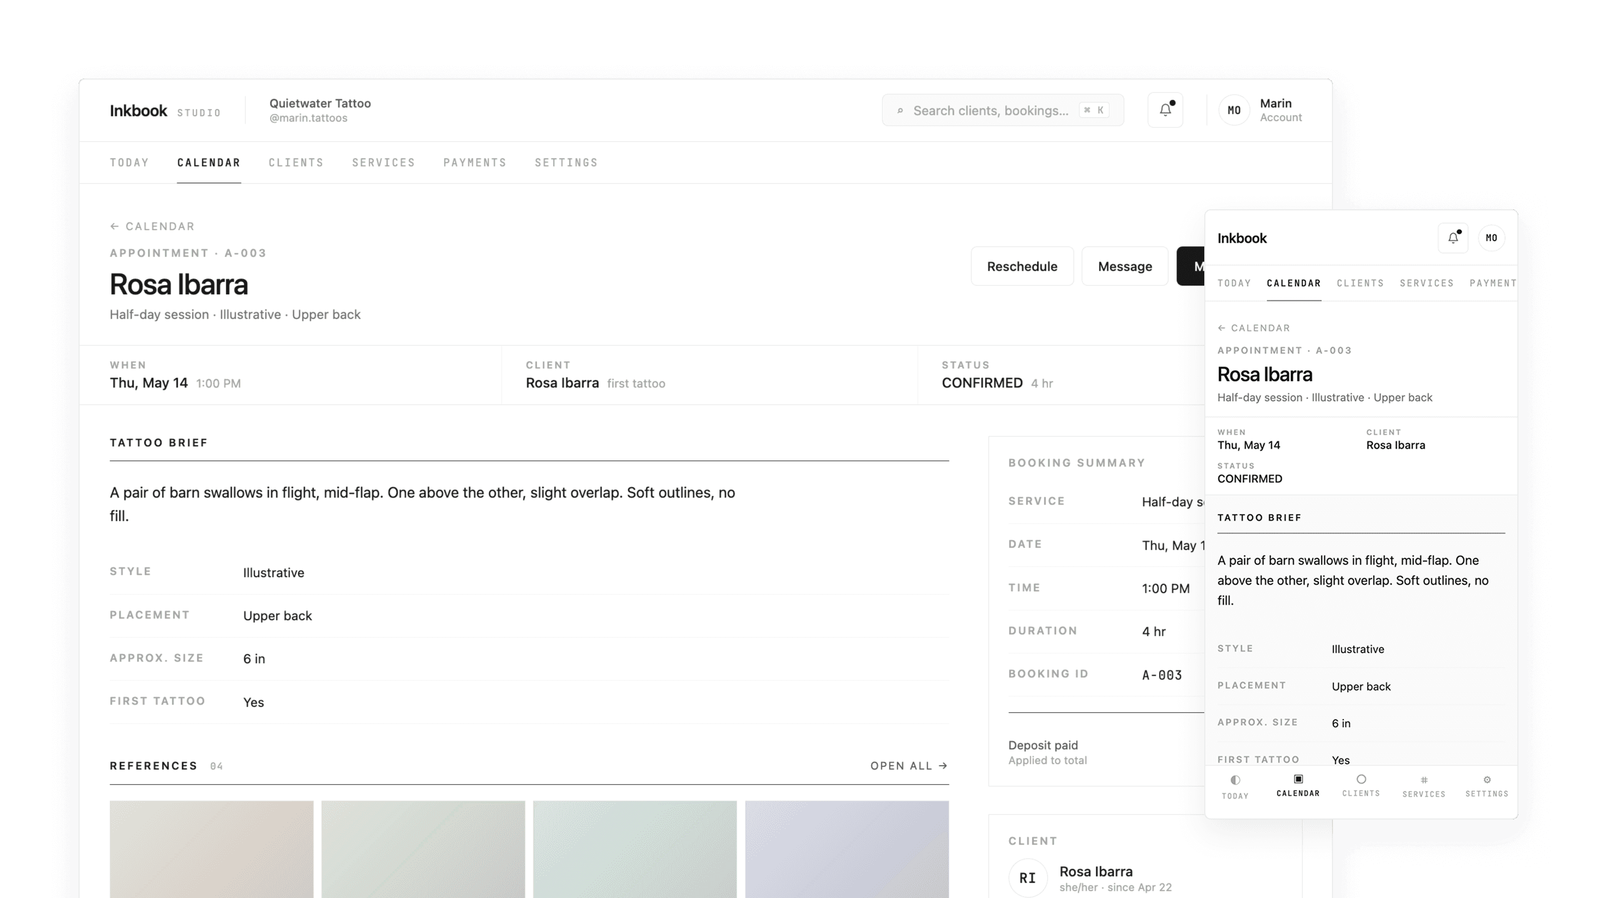Select Clients in the mobile top tabs
The width and height of the screenshot is (1597, 898).
(x=1360, y=283)
